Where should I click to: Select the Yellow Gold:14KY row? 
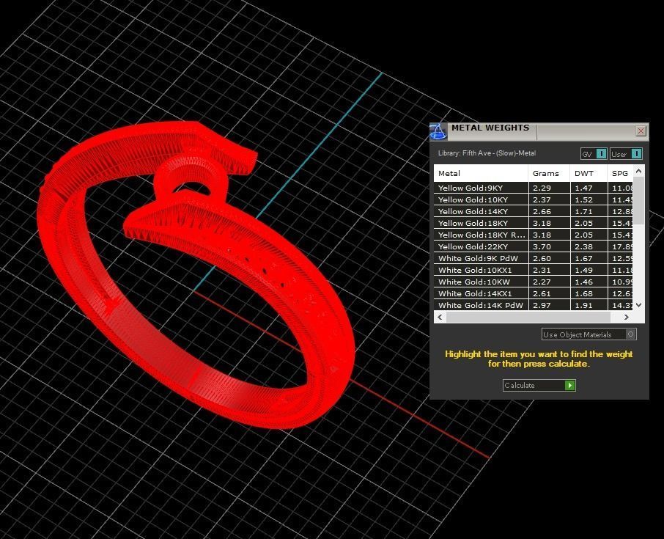pos(534,211)
